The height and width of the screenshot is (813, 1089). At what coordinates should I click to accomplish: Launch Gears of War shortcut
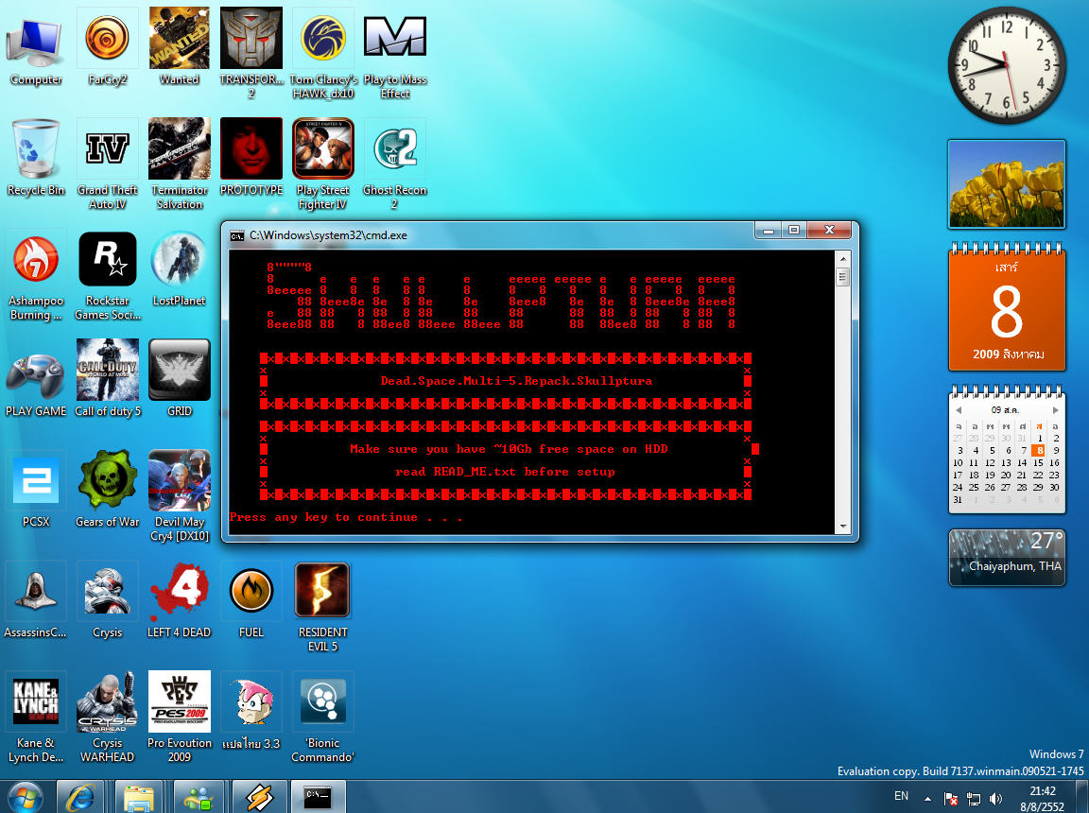pos(107,489)
